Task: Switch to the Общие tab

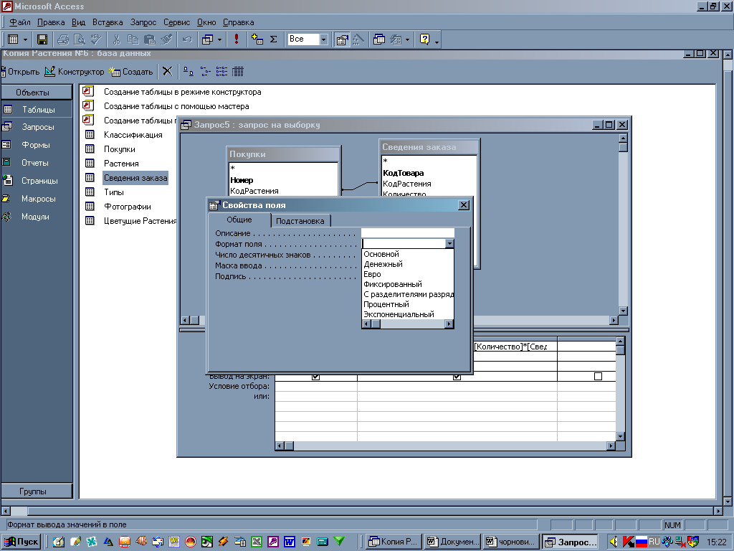Action: tap(239, 220)
